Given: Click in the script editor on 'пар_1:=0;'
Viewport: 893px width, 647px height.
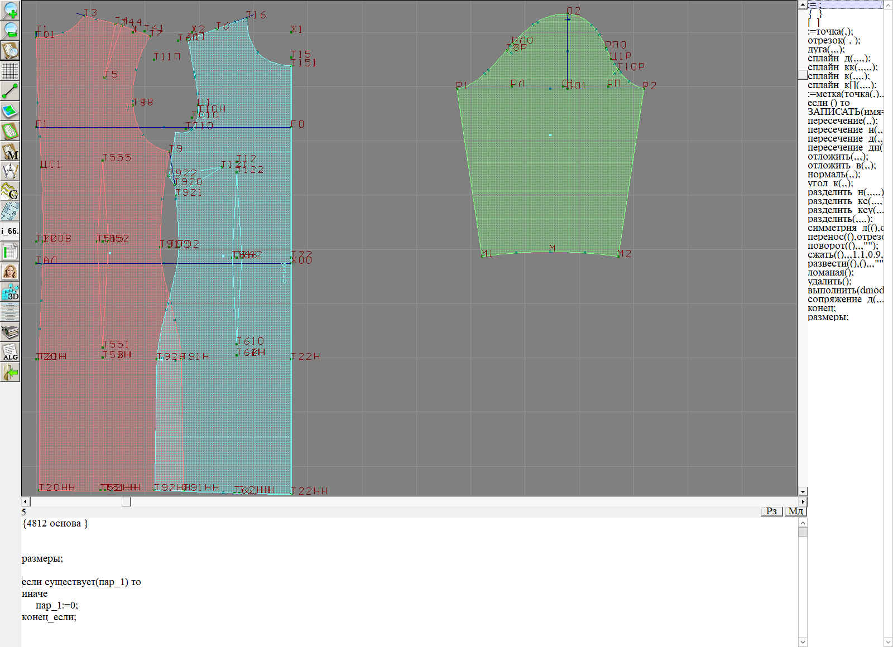Looking at the screenshot, I should click(56, 606).
